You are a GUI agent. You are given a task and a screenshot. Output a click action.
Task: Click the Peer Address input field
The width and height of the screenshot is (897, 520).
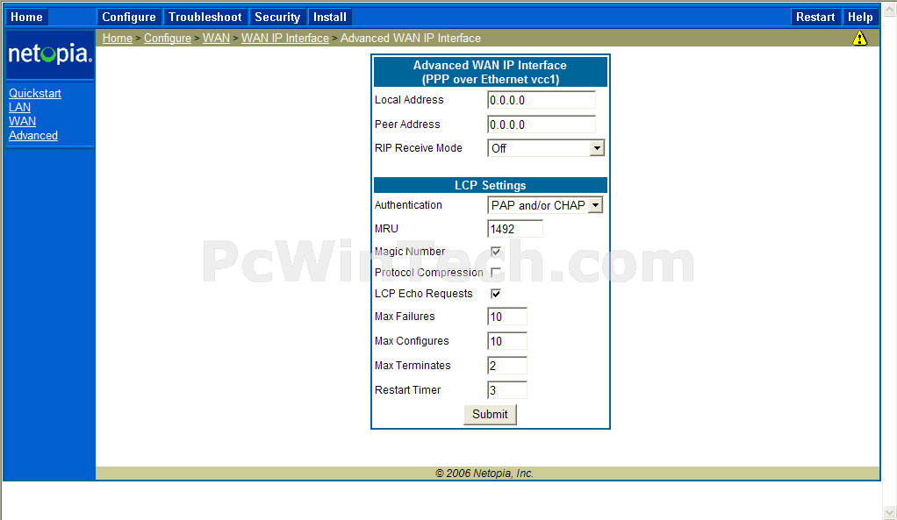pyautogui.click(x=542, y=125)
